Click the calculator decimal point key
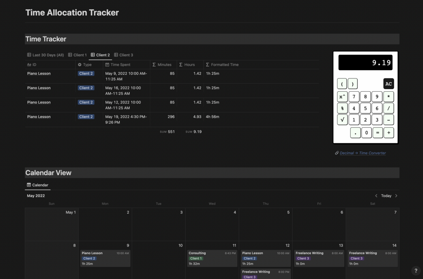Viewport: 423px width, 279px height. (355, 133)
